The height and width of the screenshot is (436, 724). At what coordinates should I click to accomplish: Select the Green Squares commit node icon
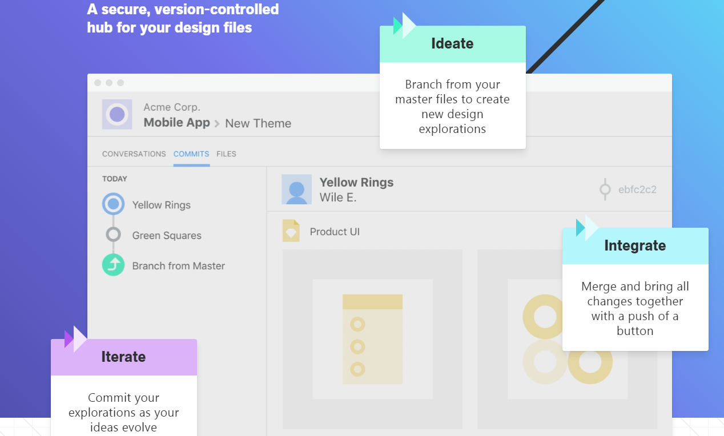point(114,235)
